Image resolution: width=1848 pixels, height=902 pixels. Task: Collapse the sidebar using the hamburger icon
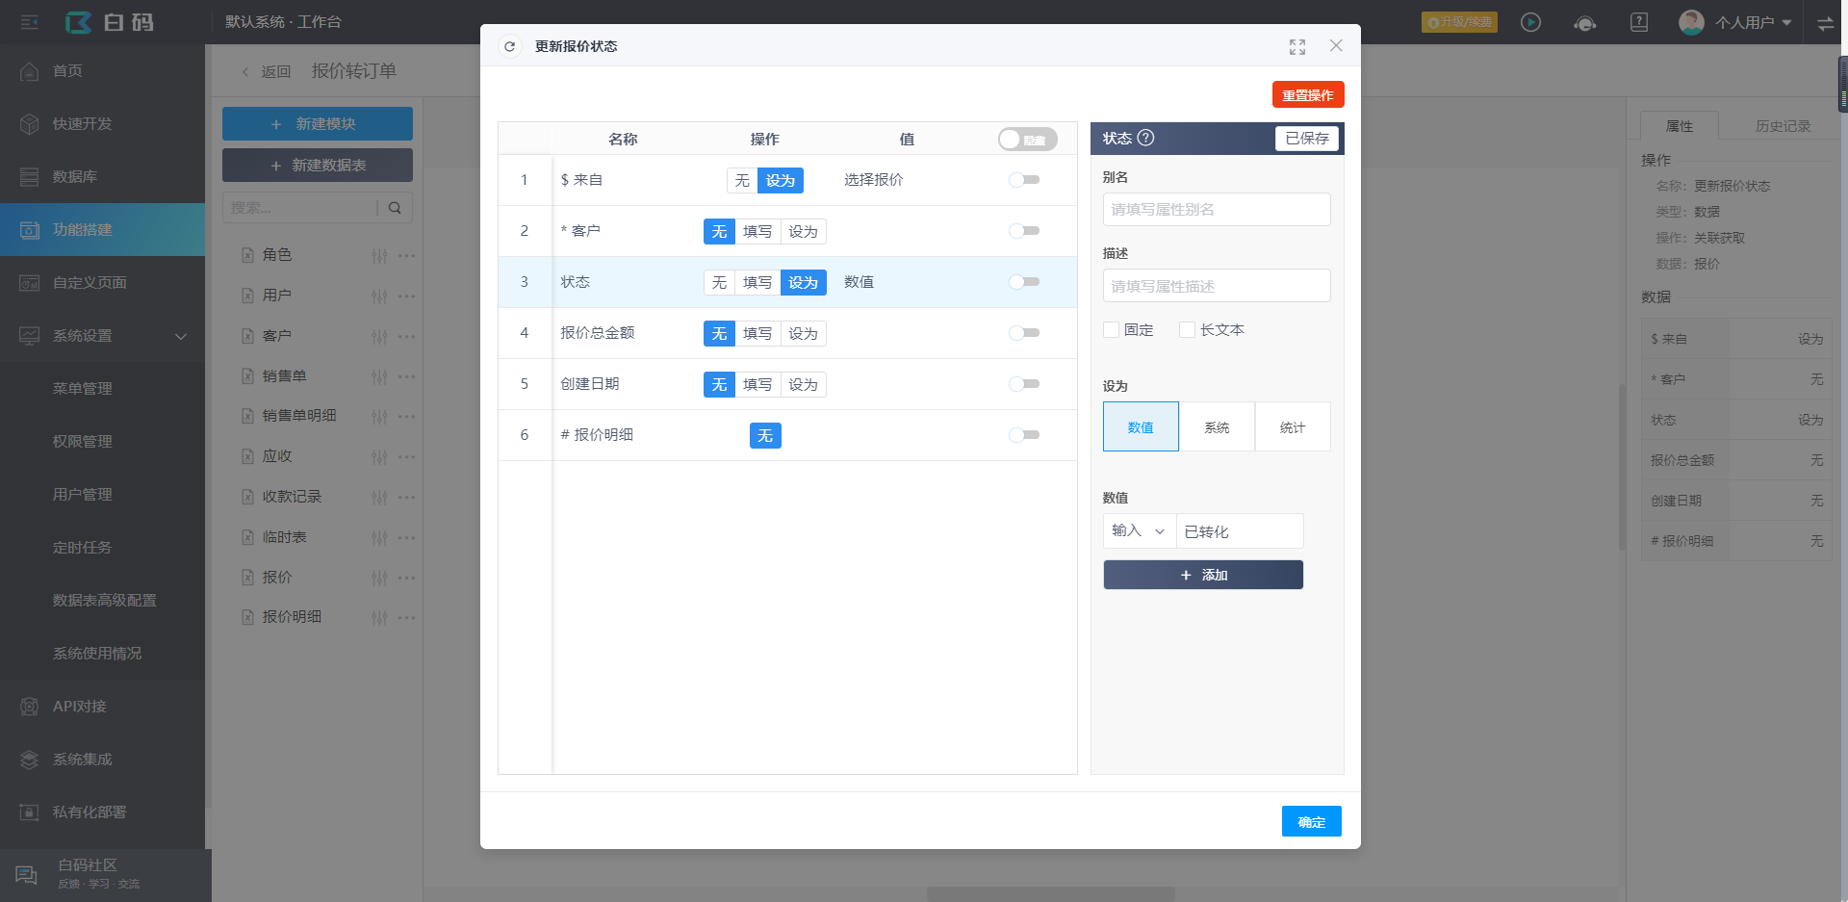(30, 22)
